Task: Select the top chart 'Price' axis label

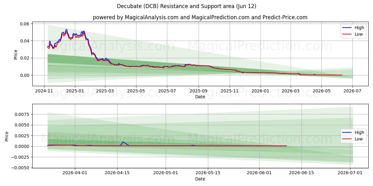Action: [x=16, y=54]
